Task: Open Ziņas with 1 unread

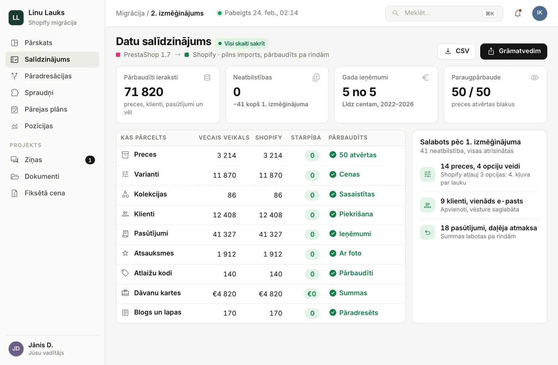Action: [52, 160]
